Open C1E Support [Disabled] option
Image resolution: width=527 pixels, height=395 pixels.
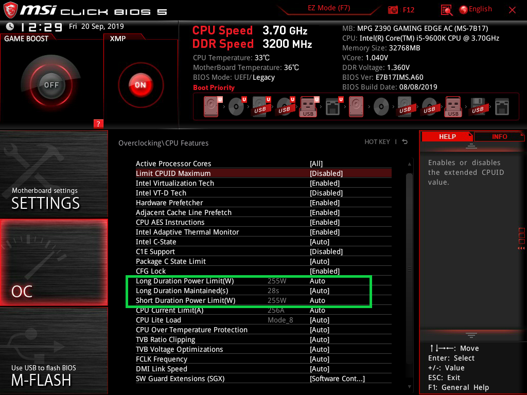pyautogui.click(x=263, y=252)
